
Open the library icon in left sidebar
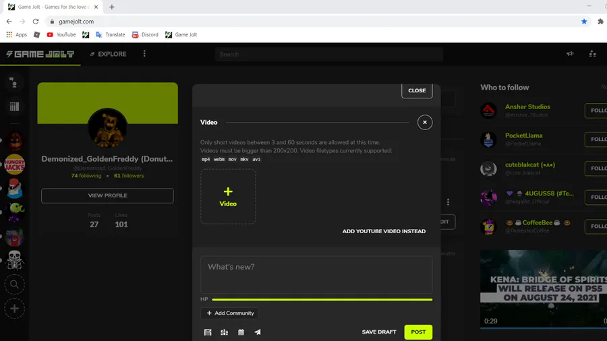click(x=14, y=106)
